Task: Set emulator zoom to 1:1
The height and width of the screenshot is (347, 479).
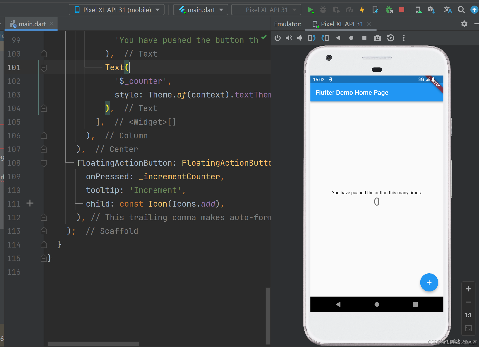Action: coord(468,315)
